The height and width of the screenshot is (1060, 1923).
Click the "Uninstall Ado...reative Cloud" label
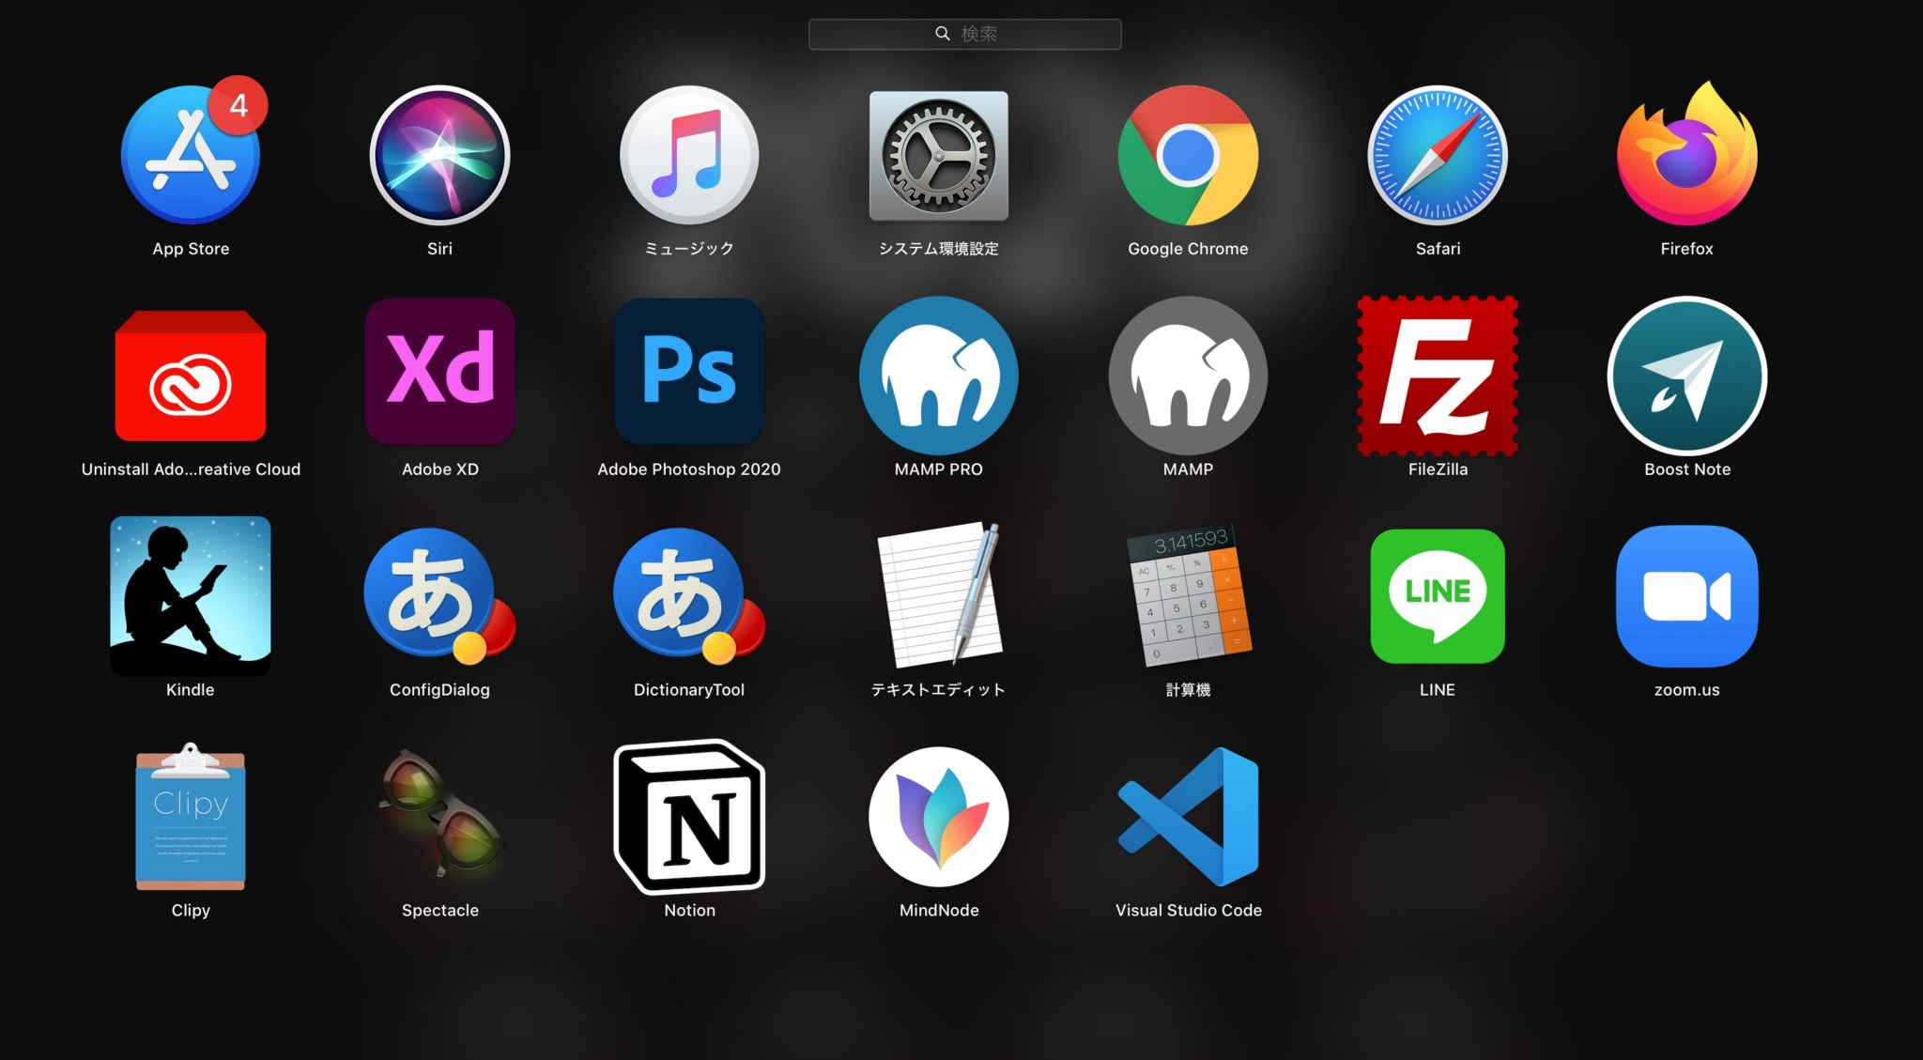tap(191, 469)
